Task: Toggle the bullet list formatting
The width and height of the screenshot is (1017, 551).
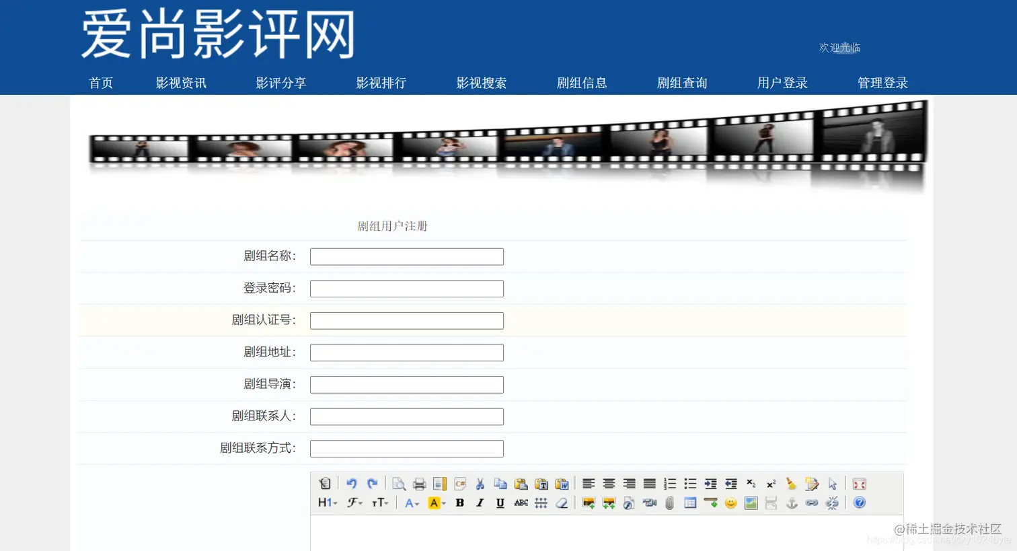Action: tap(689, 483)
